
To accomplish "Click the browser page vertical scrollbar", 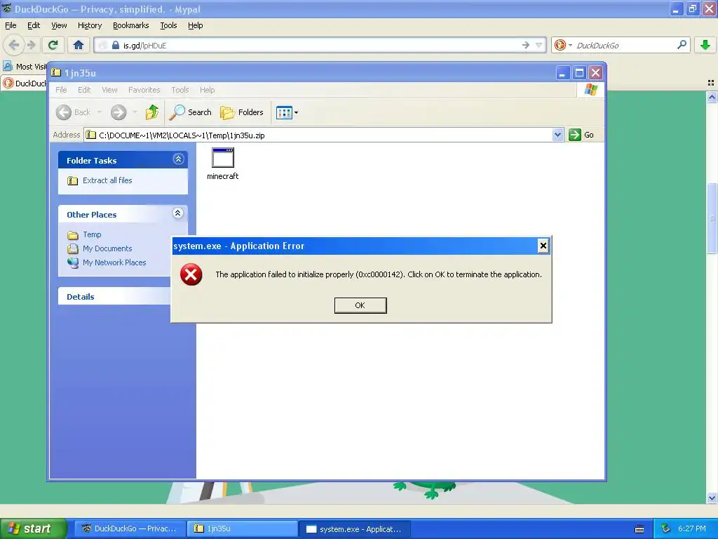I will pyautogui.click(x=712, y=218).
